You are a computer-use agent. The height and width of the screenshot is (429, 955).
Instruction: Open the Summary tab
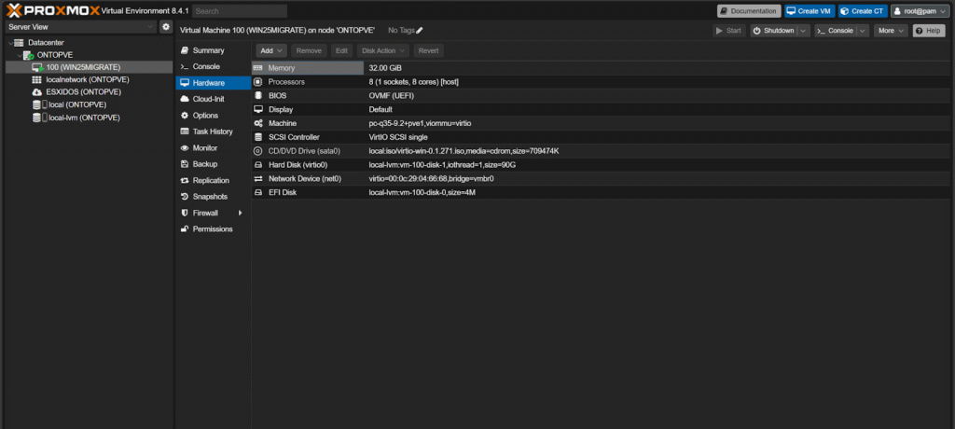pos(214,50)
